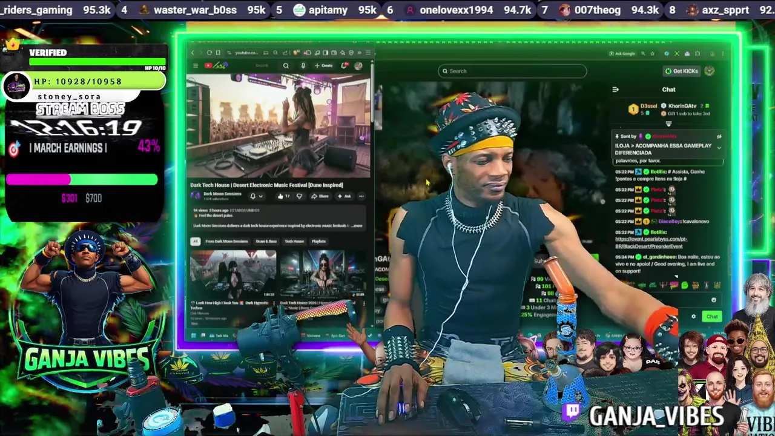Open the YouTube hamburger guide menu

[196, 65]
